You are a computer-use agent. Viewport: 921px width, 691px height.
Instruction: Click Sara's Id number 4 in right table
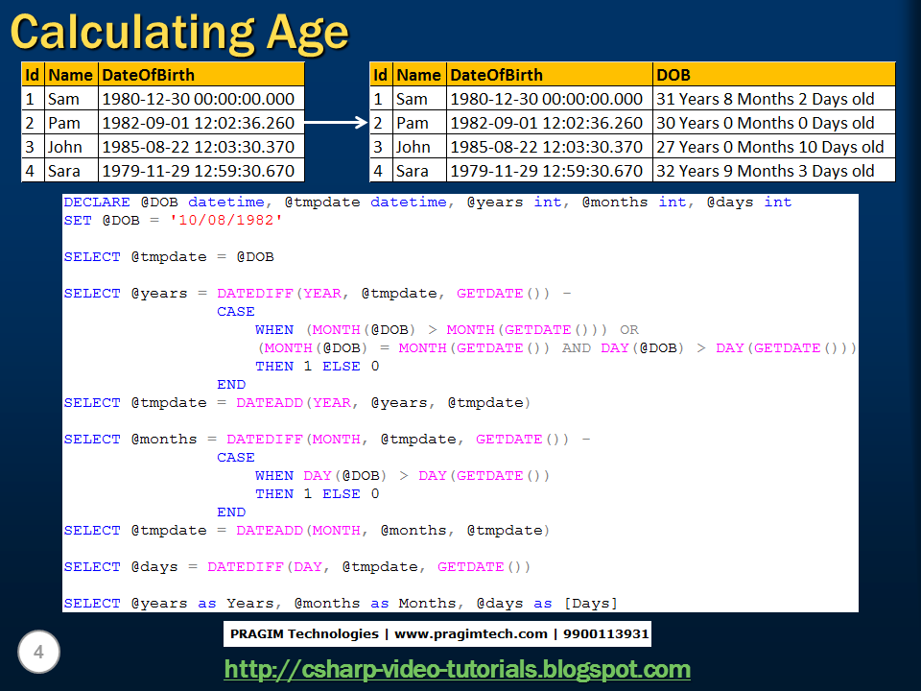coord(375,171)
